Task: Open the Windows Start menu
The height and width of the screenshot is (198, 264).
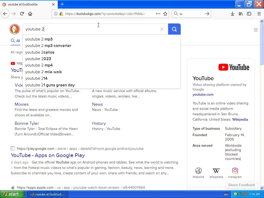Action: [12, 194]
